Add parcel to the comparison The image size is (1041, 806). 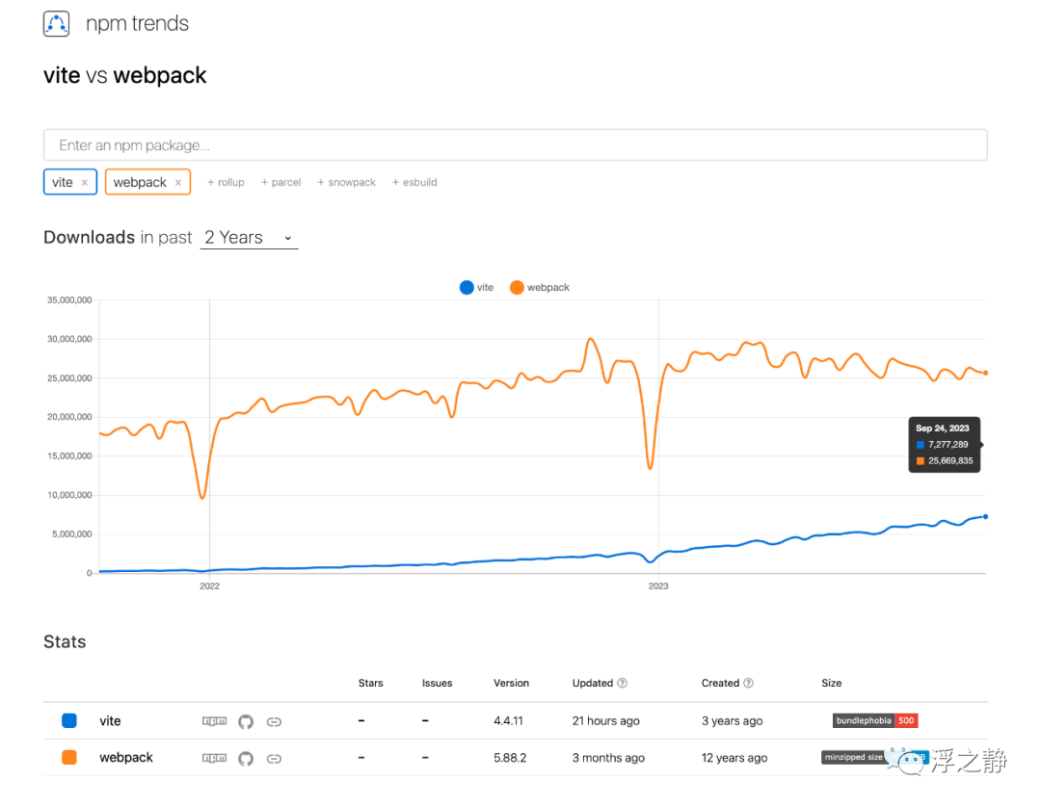[x=280, y=182]
